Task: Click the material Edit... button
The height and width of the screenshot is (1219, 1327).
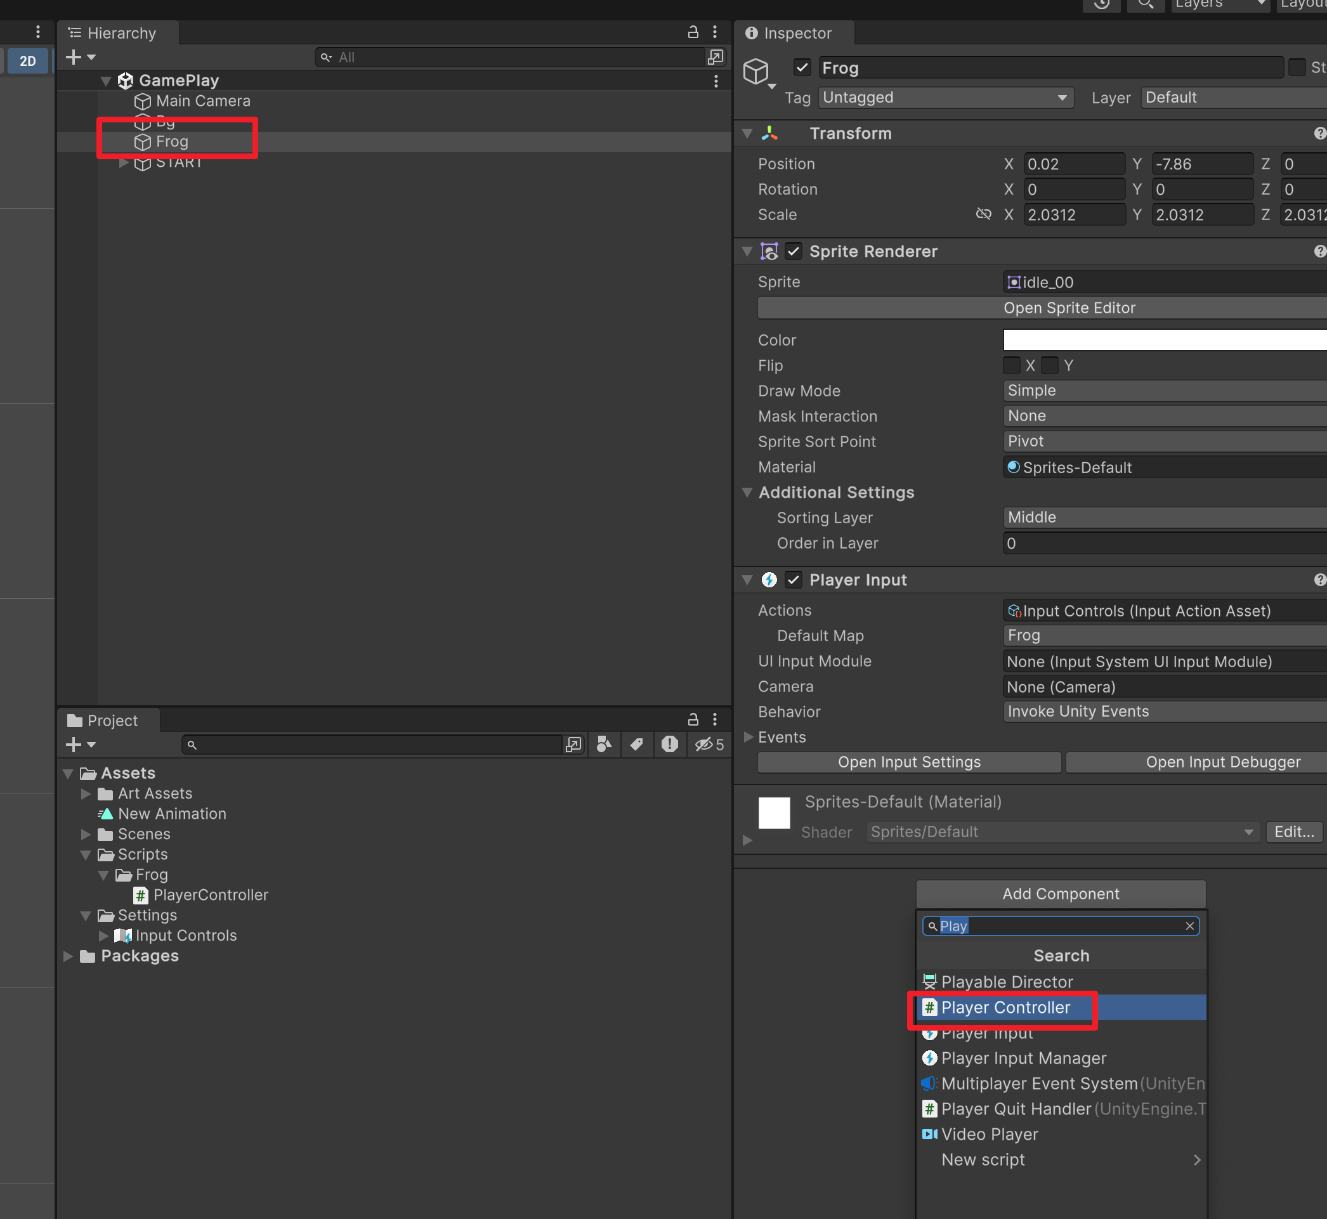Action: click(1294, 831)
